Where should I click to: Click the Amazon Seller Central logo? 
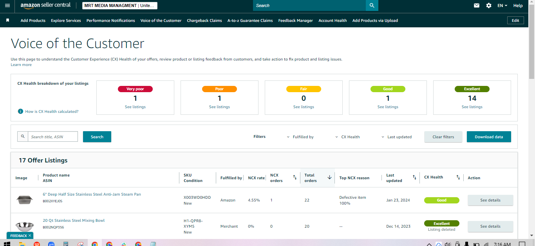point(45,5)
